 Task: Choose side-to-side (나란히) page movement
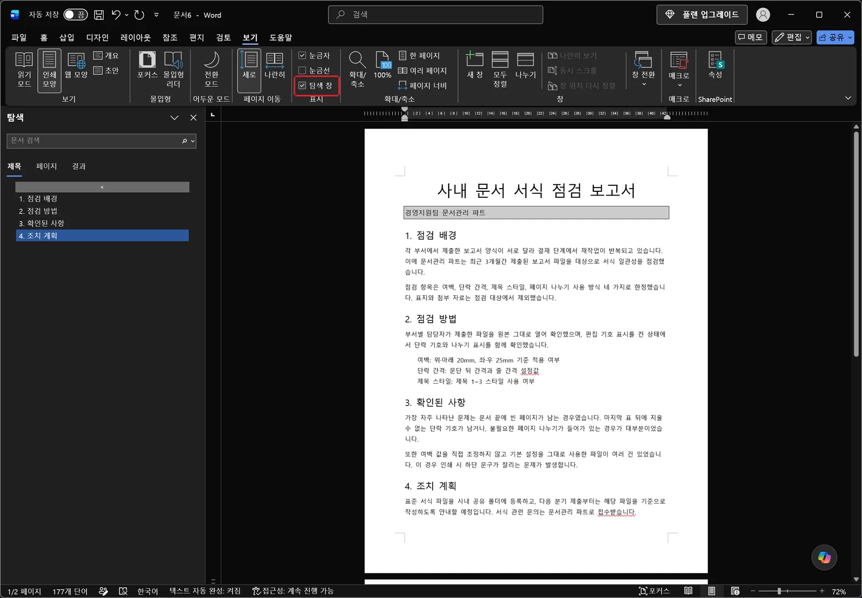click(275, 66)
